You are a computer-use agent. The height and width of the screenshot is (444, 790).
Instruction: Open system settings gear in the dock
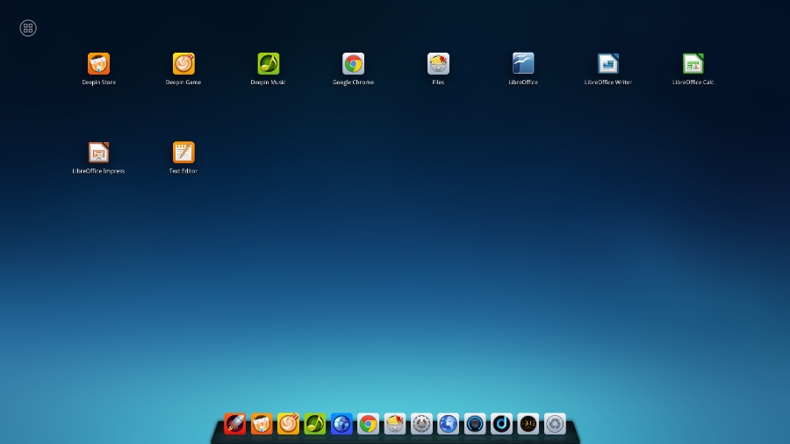421,424
